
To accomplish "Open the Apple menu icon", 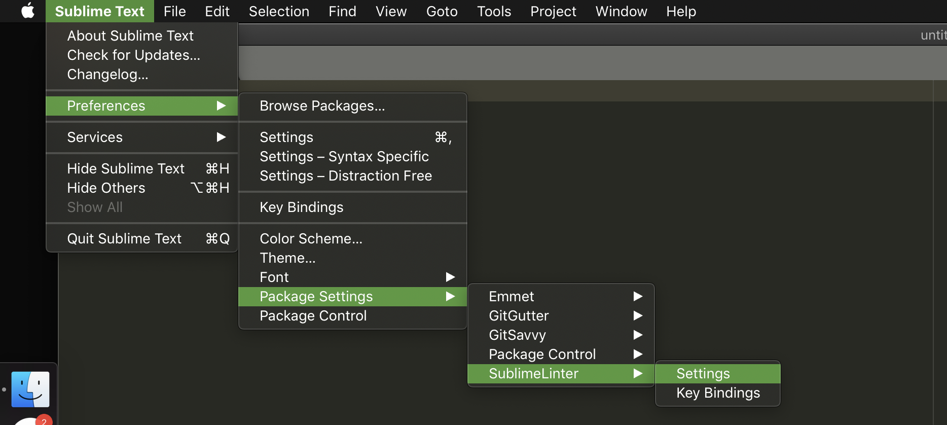I will pos(28,11).
